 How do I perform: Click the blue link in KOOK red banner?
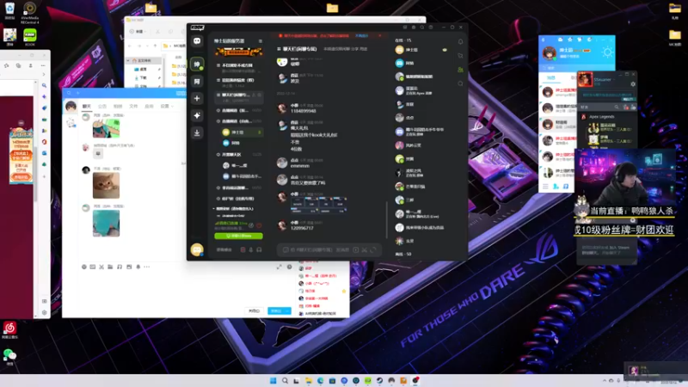pyautogui.click(x=361, y=35)
